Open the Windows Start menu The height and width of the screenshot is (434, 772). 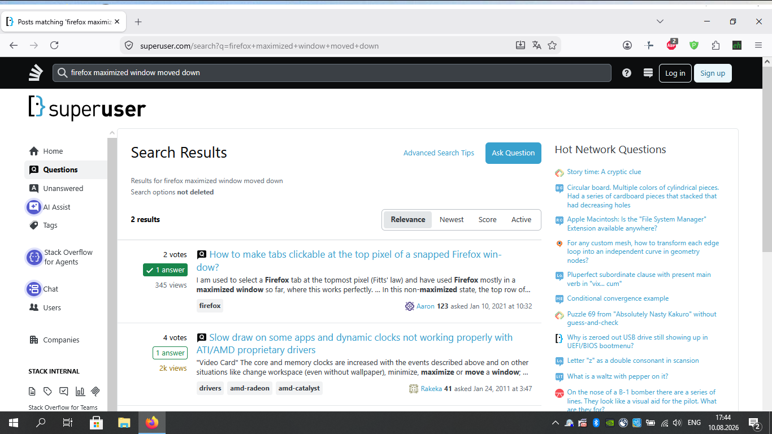14,423
